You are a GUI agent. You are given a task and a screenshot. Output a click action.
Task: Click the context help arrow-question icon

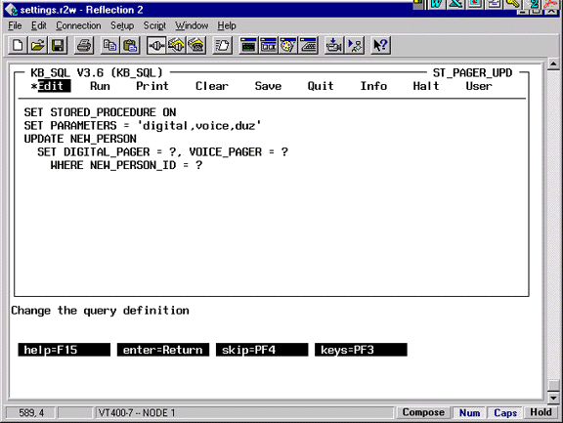[380, 46]
